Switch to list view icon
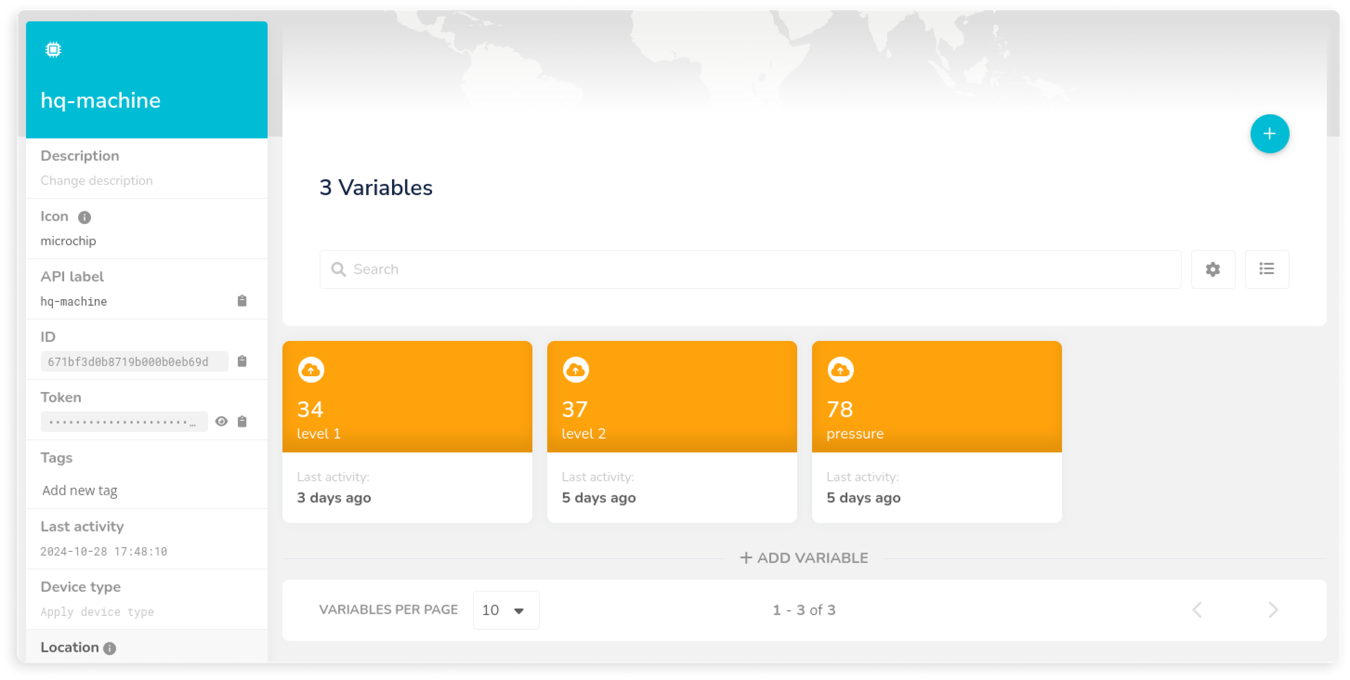Screen dimensions: 1350x680 click(x=1266, y=269)
